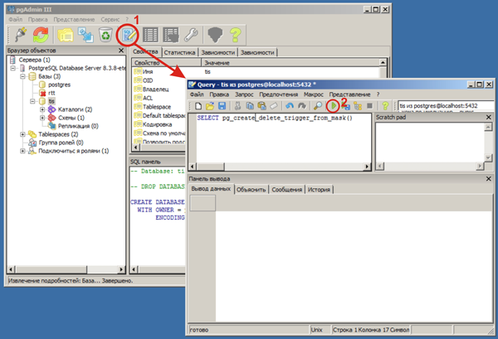498x339 pixels.
Task: Select the postgres database in tree
Action: (x=60, y=85)
